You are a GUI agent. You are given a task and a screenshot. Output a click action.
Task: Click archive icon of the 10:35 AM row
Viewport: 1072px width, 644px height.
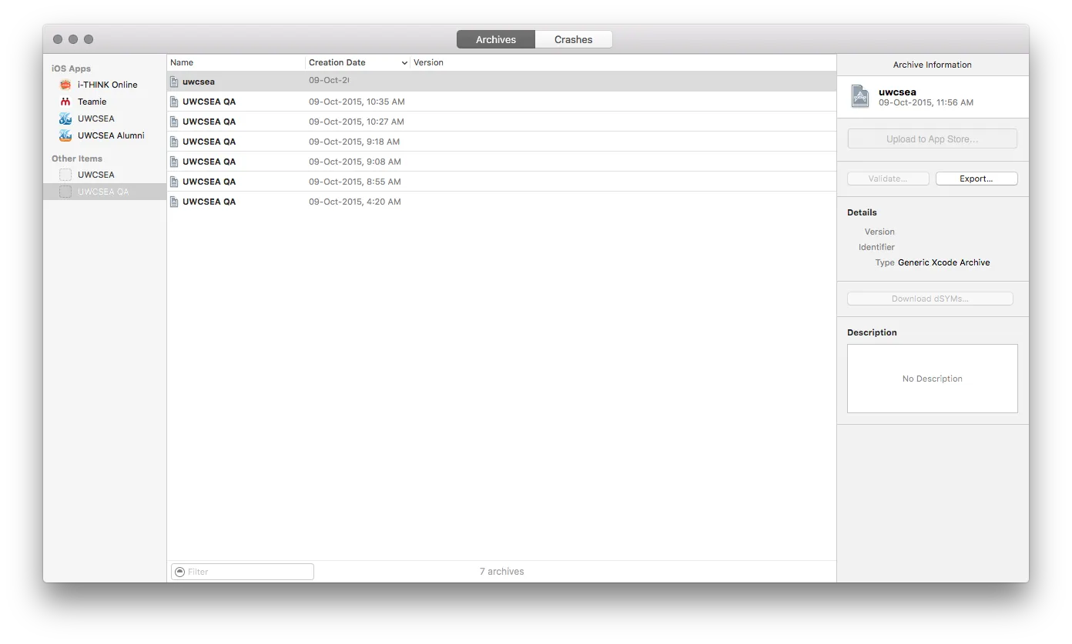click(x=174, y=102)
